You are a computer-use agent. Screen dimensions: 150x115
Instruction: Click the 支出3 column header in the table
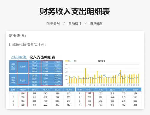coord(124,89)
